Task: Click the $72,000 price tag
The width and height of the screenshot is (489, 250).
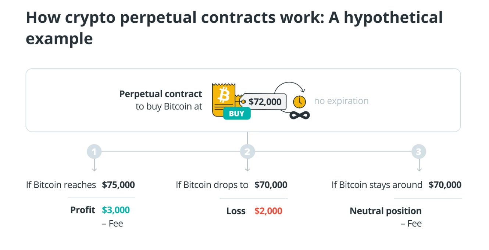Action: [x=264, y=102]
